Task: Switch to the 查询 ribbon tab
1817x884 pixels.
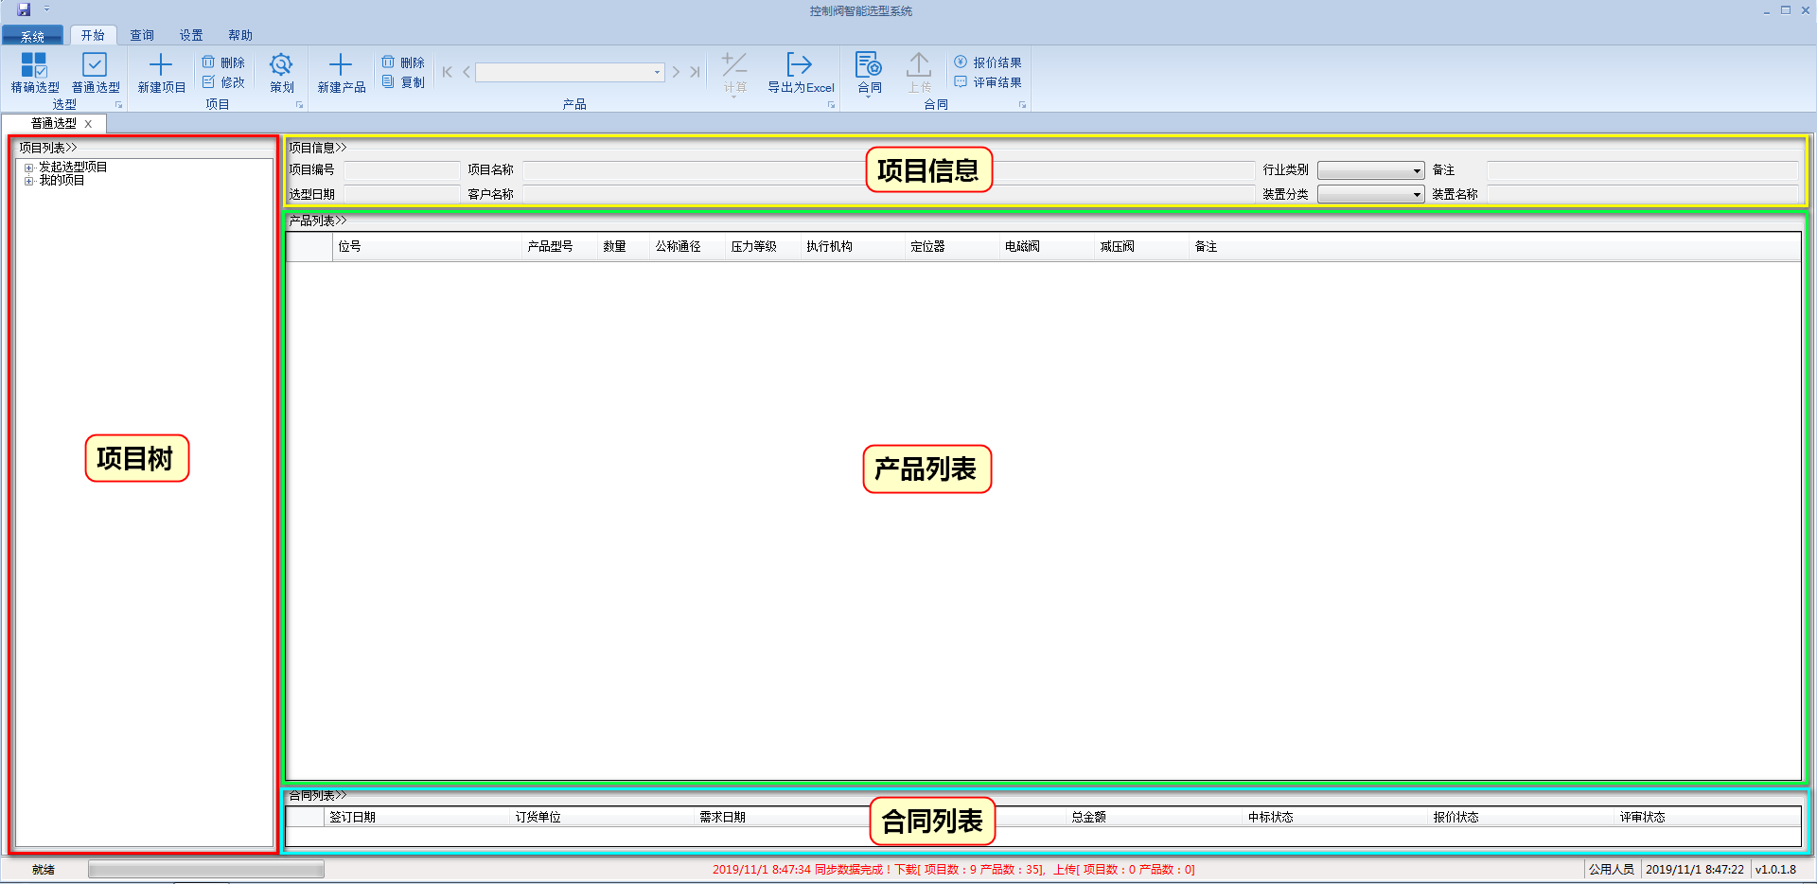Action: [x=142, y=35]
